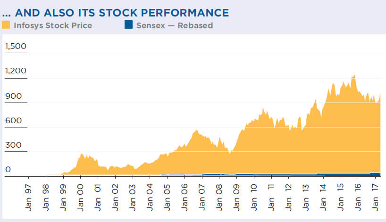Click the 1,200 y-axis label
This screenshot has height=222, width=386.
coord(15,71)
